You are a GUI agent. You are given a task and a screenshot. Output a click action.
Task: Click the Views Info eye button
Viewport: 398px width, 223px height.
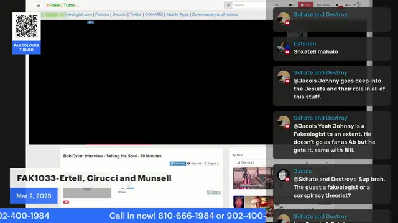point(195,164)
